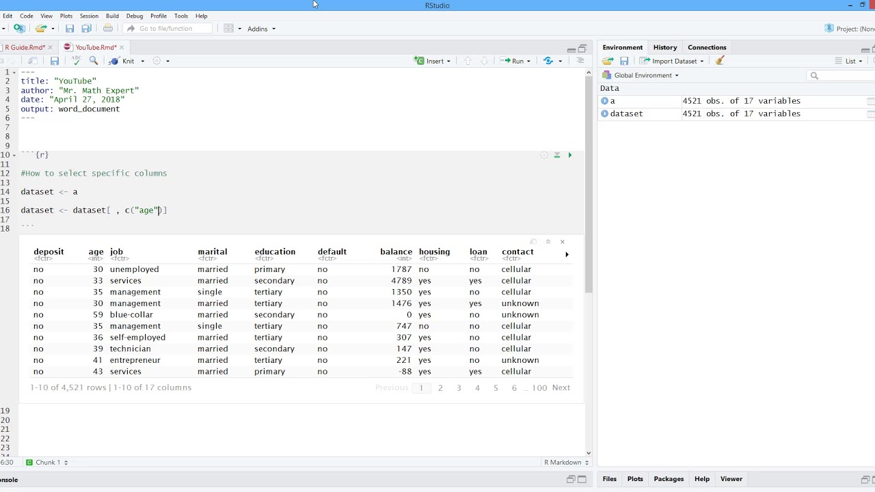The image size is (875, 492).
Task: Switch to the R Guide.Rmd tab
Action: [25, 47]
